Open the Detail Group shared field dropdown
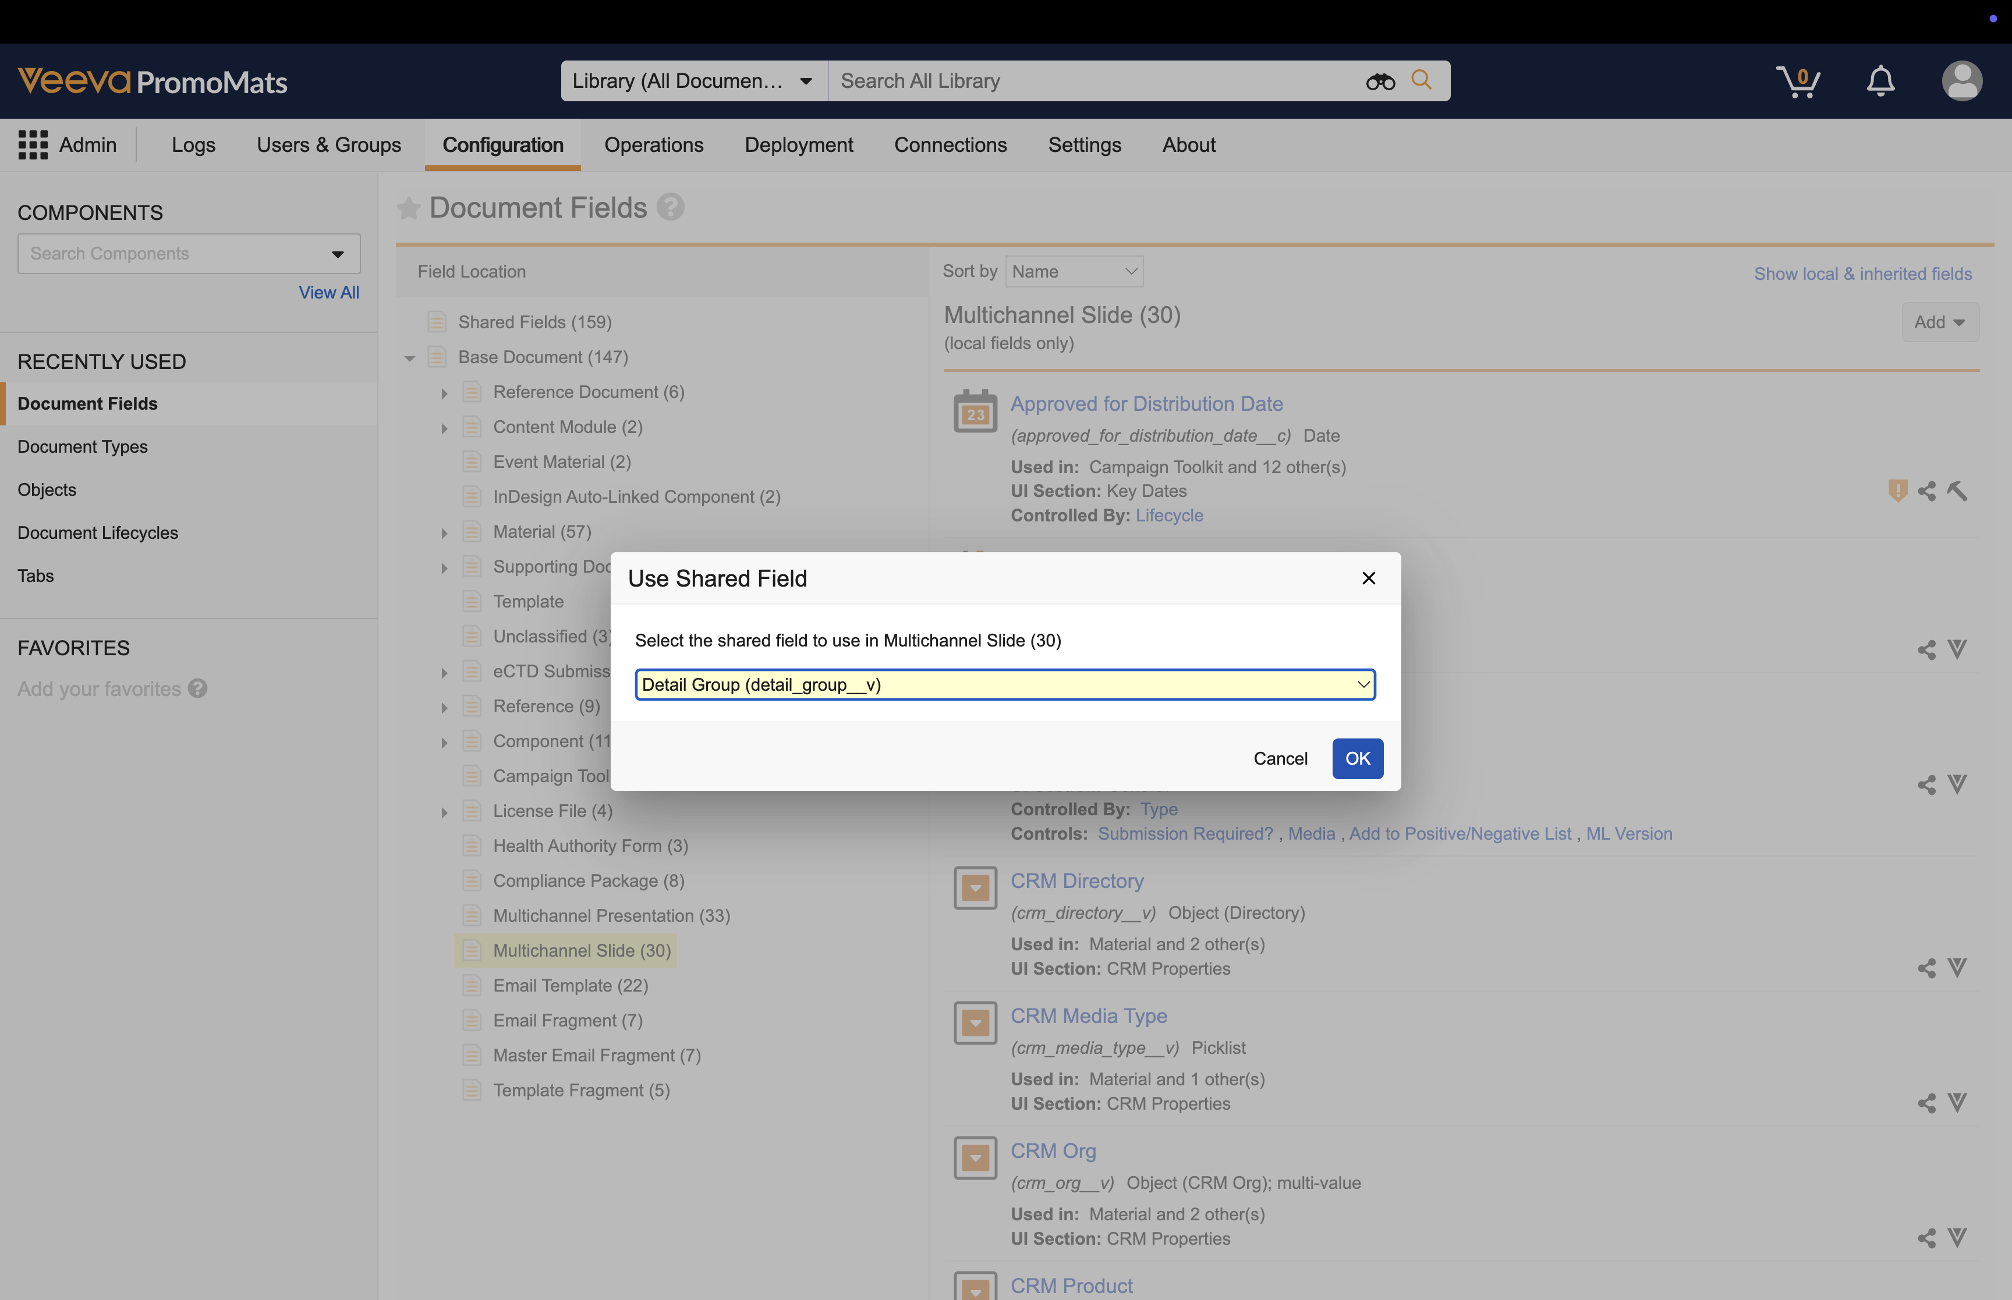Image resolution: width=2012 pixels, height=1300 pixels. pos(1005,684)
